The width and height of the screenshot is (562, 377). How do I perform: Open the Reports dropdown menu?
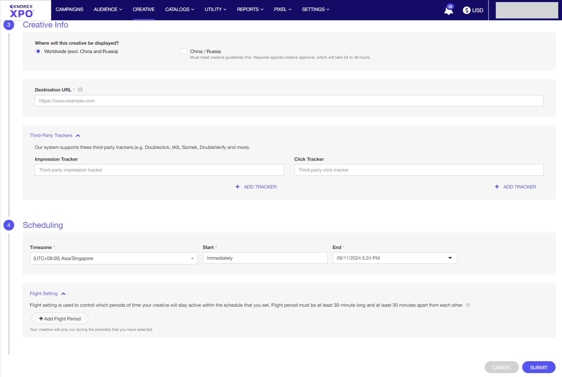pos(250,9)
